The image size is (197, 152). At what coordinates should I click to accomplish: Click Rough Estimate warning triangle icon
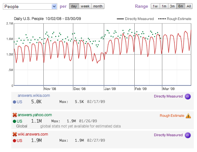click(x=188, y=116)
